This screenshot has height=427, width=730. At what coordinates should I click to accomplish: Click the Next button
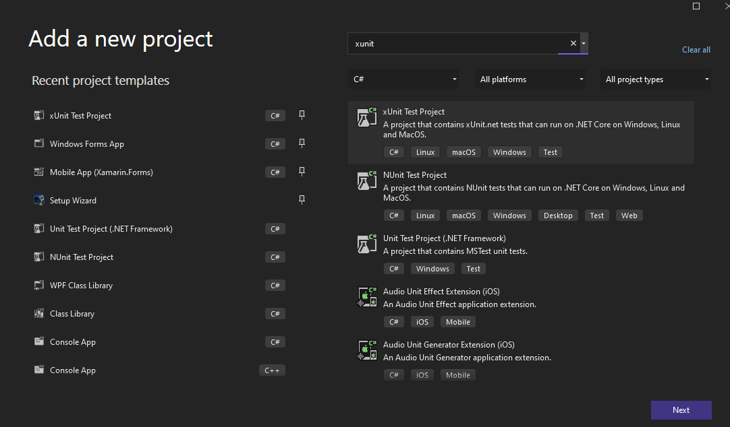click(x=681, y=410)
